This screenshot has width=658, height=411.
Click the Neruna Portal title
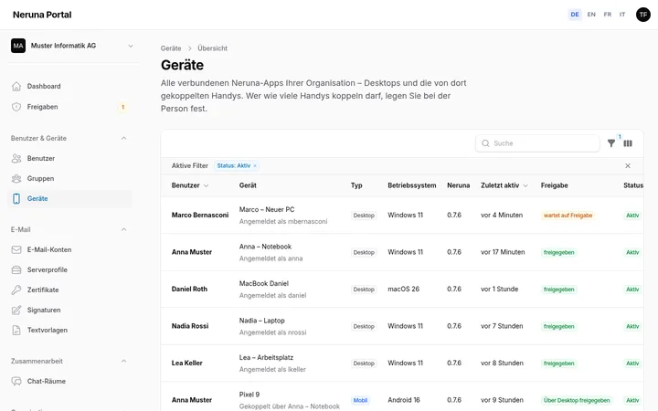pyautogui.click(x=42, y=15)
